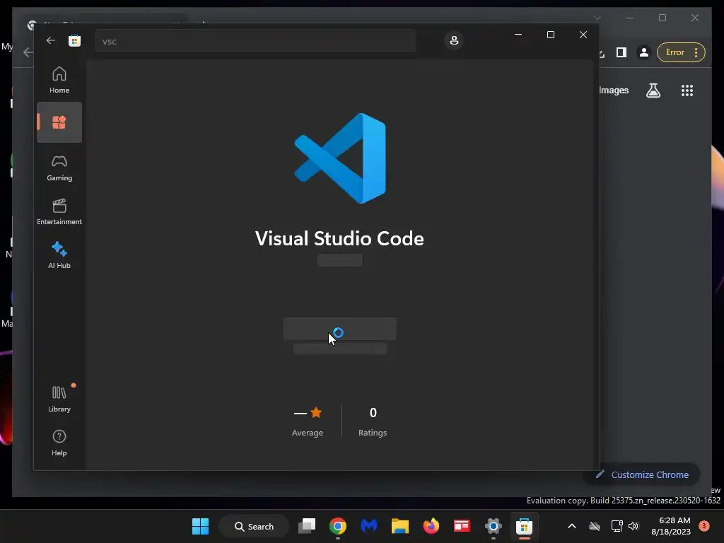
Task: Open AI Hub in Microsoft Store
Action: (59, 255)
